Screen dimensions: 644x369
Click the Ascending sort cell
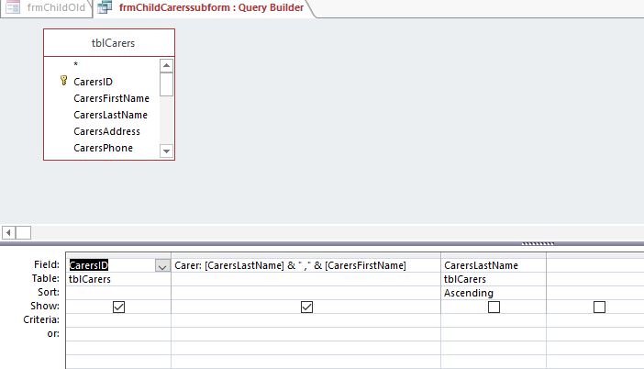pyautogui.click(x=494, y=293)
